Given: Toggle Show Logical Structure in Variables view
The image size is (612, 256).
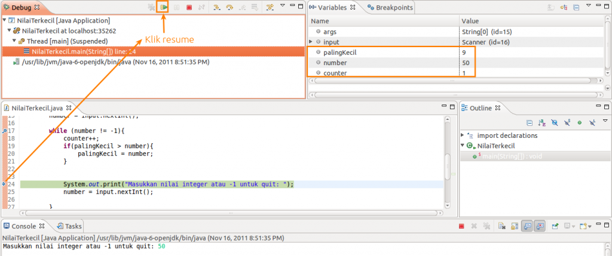Looking at the screenshot, I should pos(563,7).
